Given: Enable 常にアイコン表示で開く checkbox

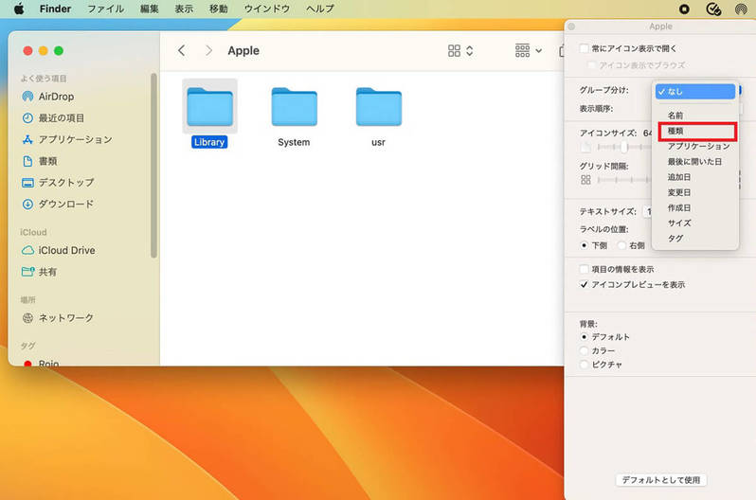Looking at the screenshot, I should pyautogui.click(x=584, y=48).
